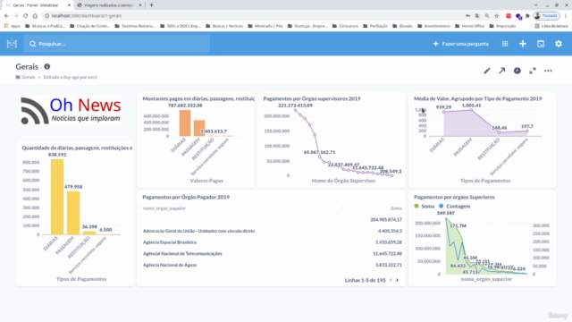Open the Pausada profile button

click(x=546, y=16)
